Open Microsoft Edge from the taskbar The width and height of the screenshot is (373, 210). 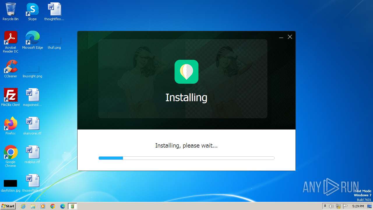[x=63, y=206]
